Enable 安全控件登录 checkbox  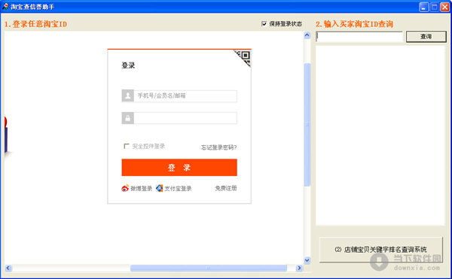coord(127,146)
